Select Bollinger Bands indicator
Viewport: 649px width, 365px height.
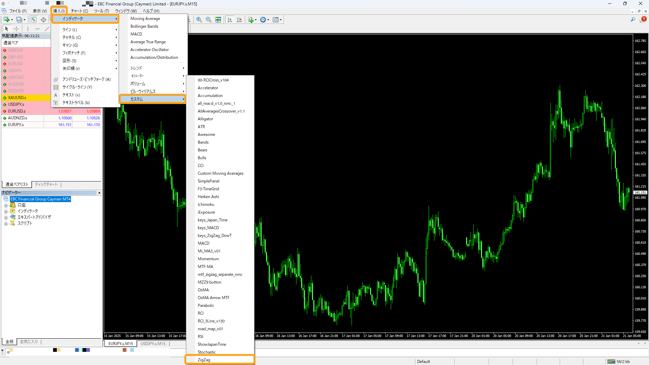click(x=144, y=26)
